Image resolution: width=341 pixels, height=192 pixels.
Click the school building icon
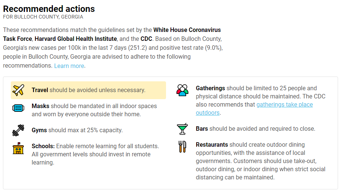pyautogui.click(x=18, y=149)
